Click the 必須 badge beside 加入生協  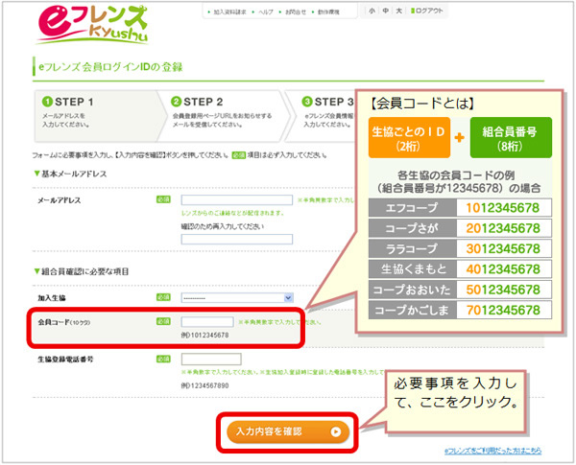coord(163,297)
